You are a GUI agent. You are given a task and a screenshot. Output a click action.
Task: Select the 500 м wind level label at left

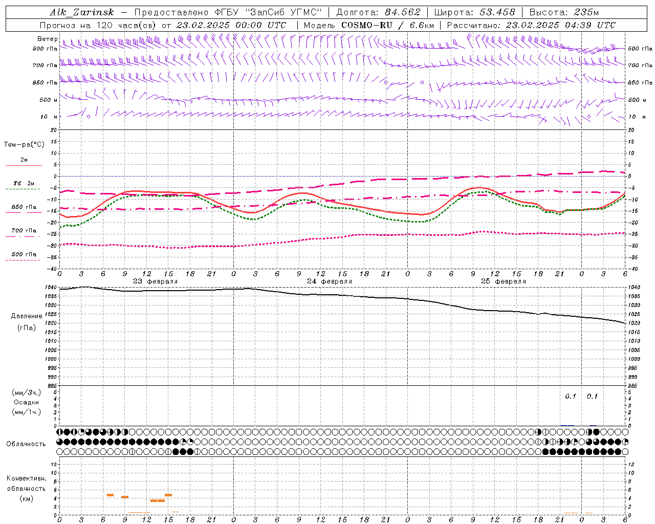click(49, 100)
